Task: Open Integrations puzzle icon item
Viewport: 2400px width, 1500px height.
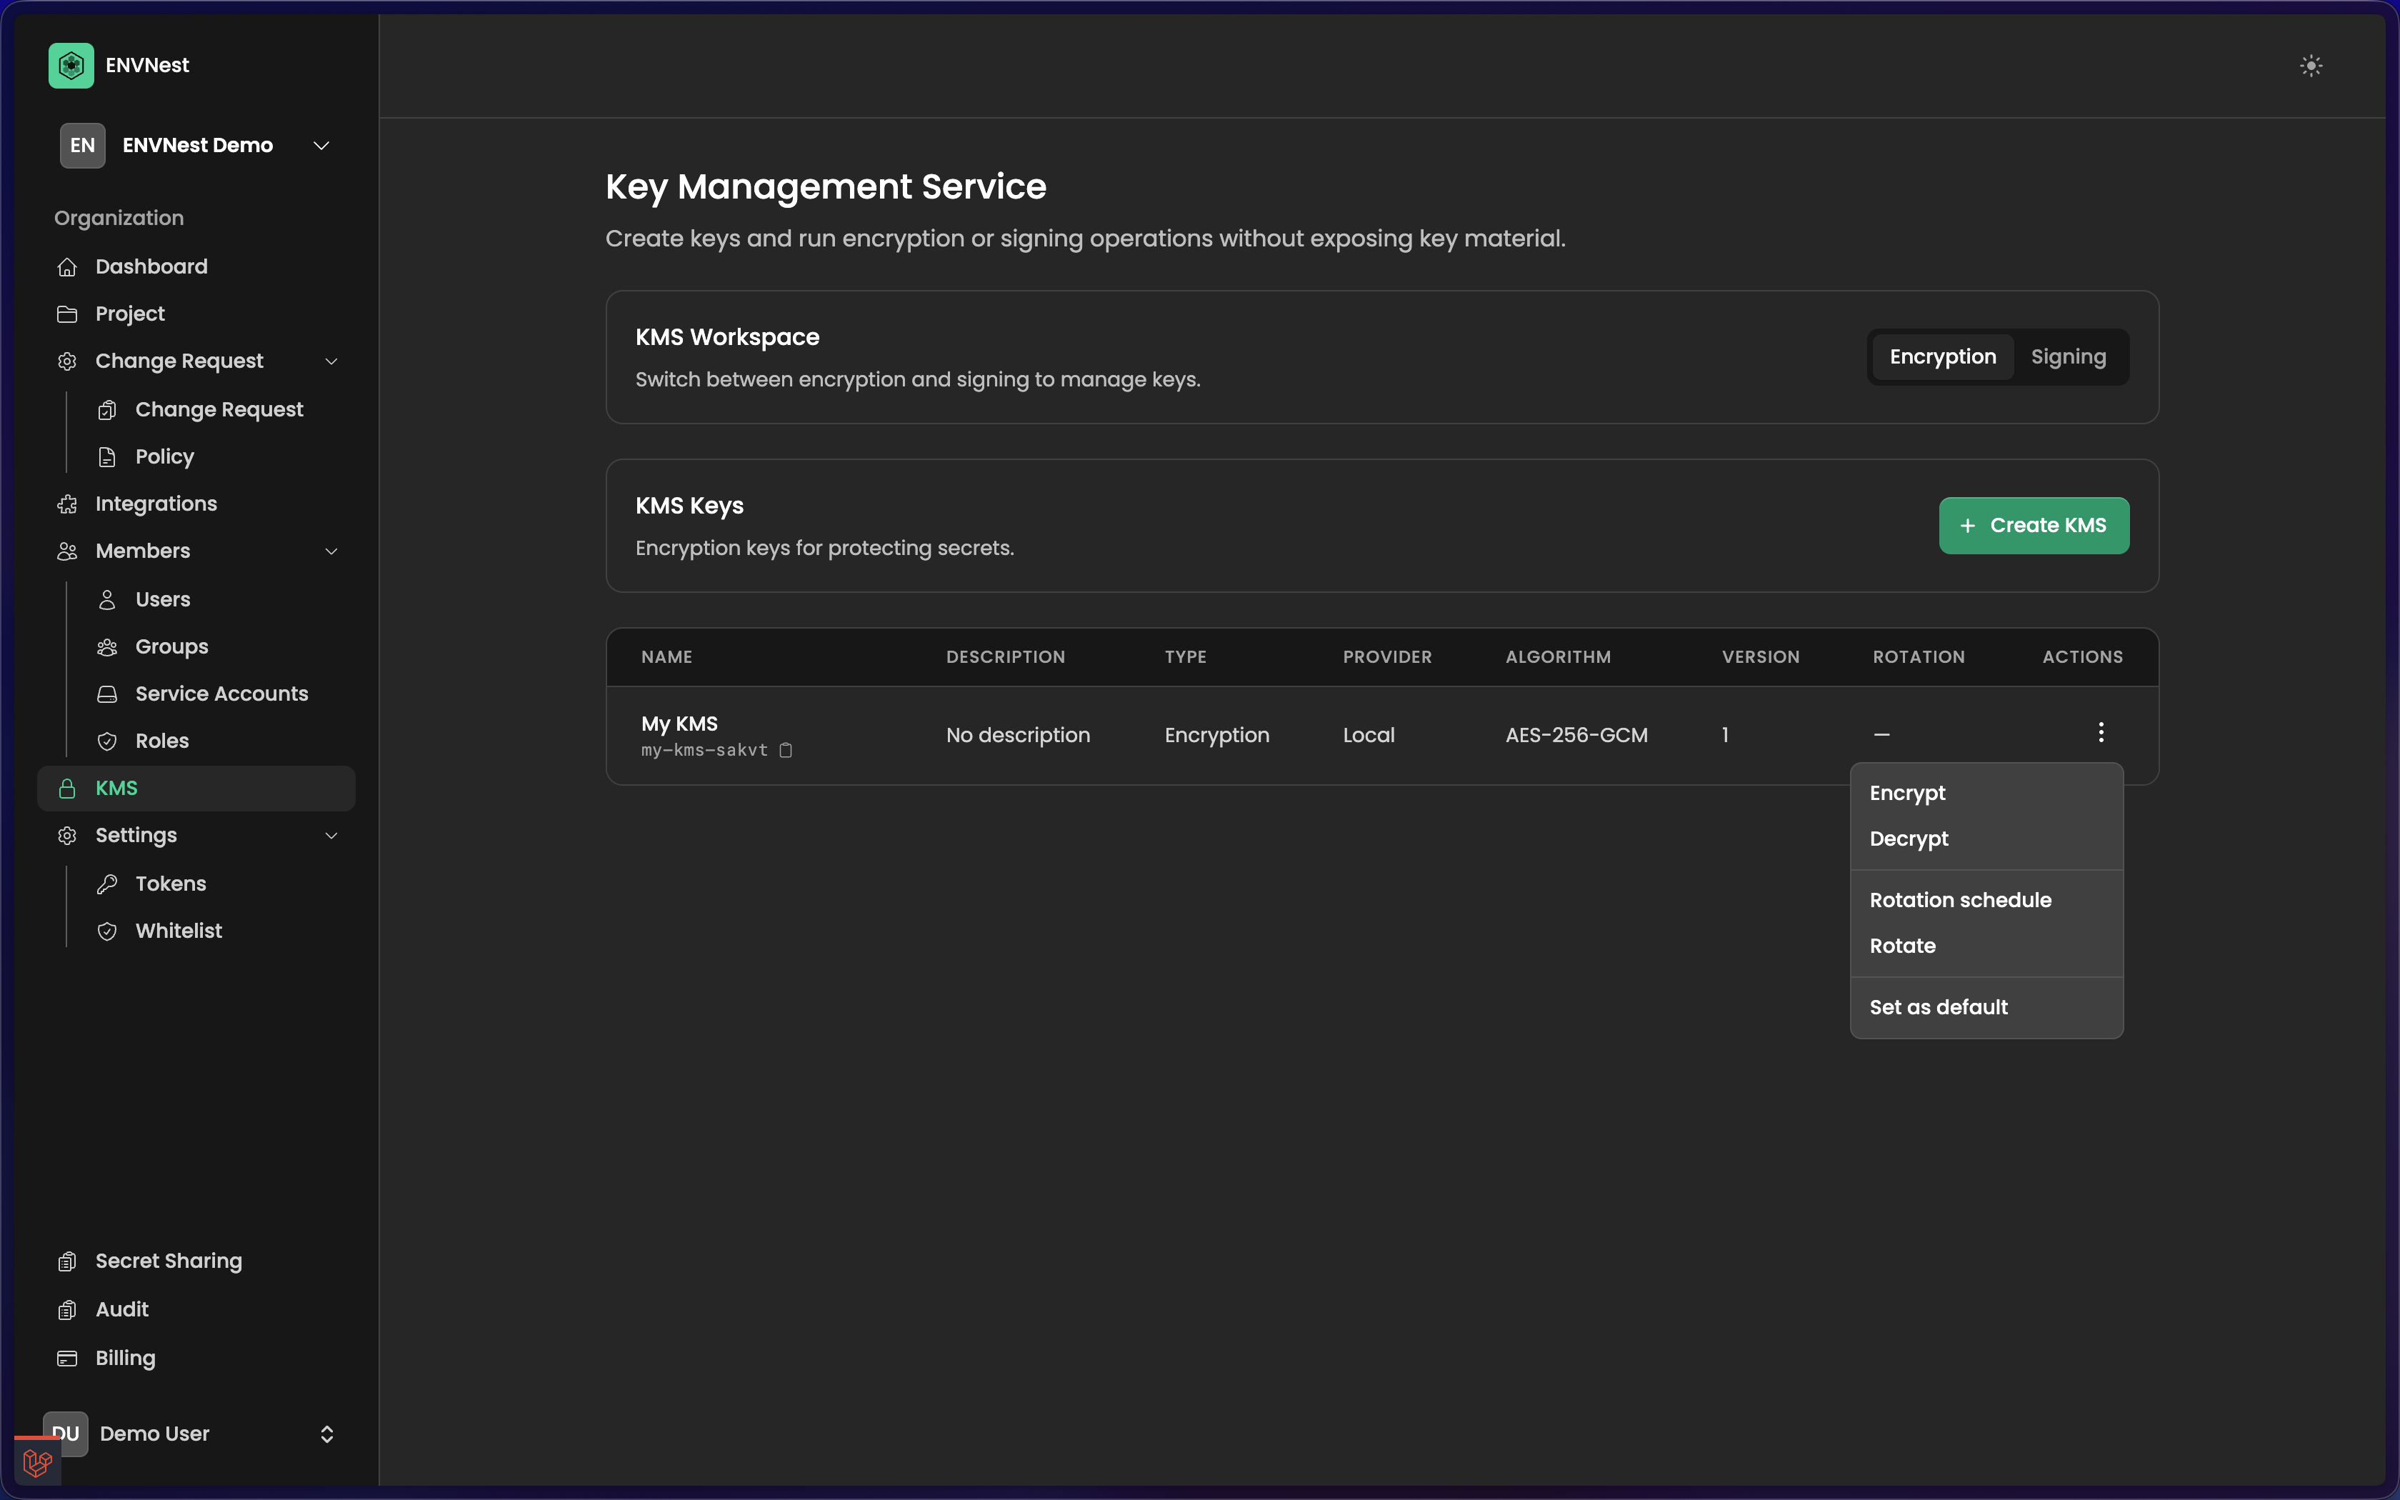Action: [67, 504]
